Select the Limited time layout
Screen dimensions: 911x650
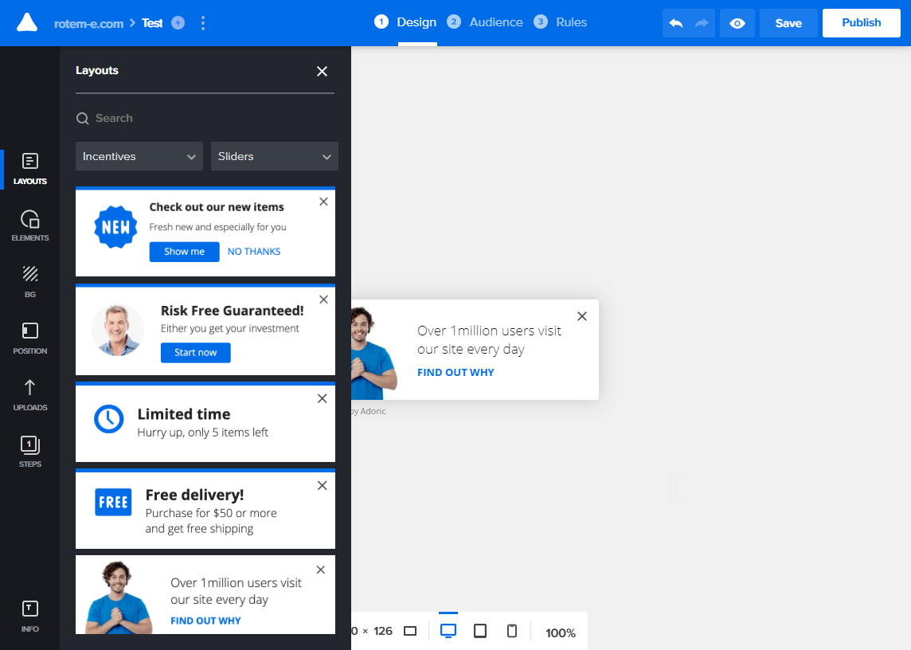[x=205, y=422]
